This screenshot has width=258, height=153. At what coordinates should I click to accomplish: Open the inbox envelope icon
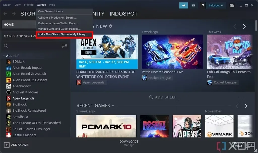coord(193,6)
